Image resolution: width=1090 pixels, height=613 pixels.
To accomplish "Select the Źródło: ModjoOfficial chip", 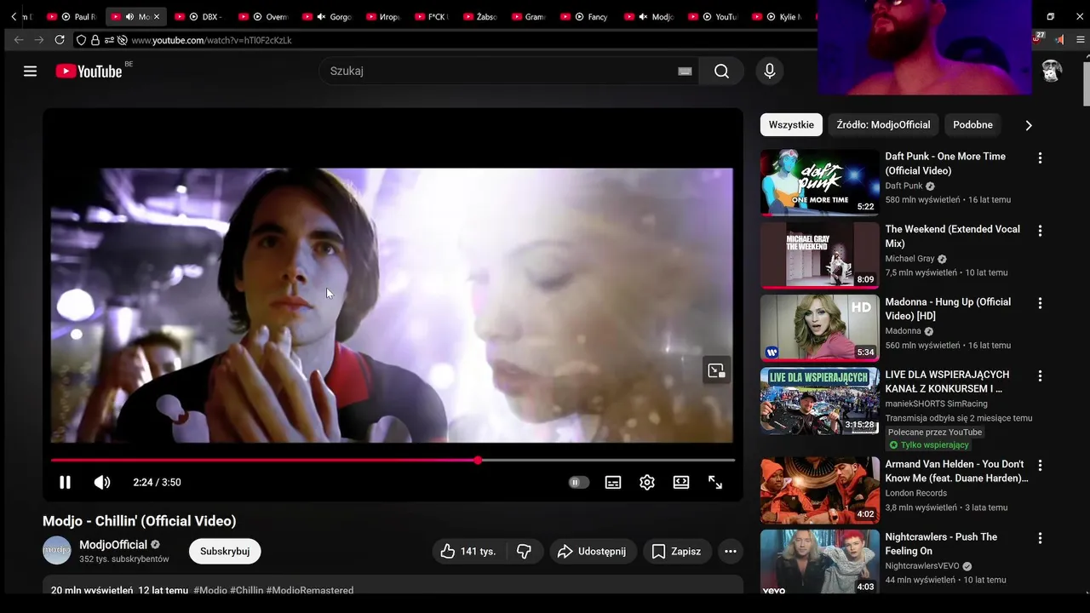I will point(883,125).
